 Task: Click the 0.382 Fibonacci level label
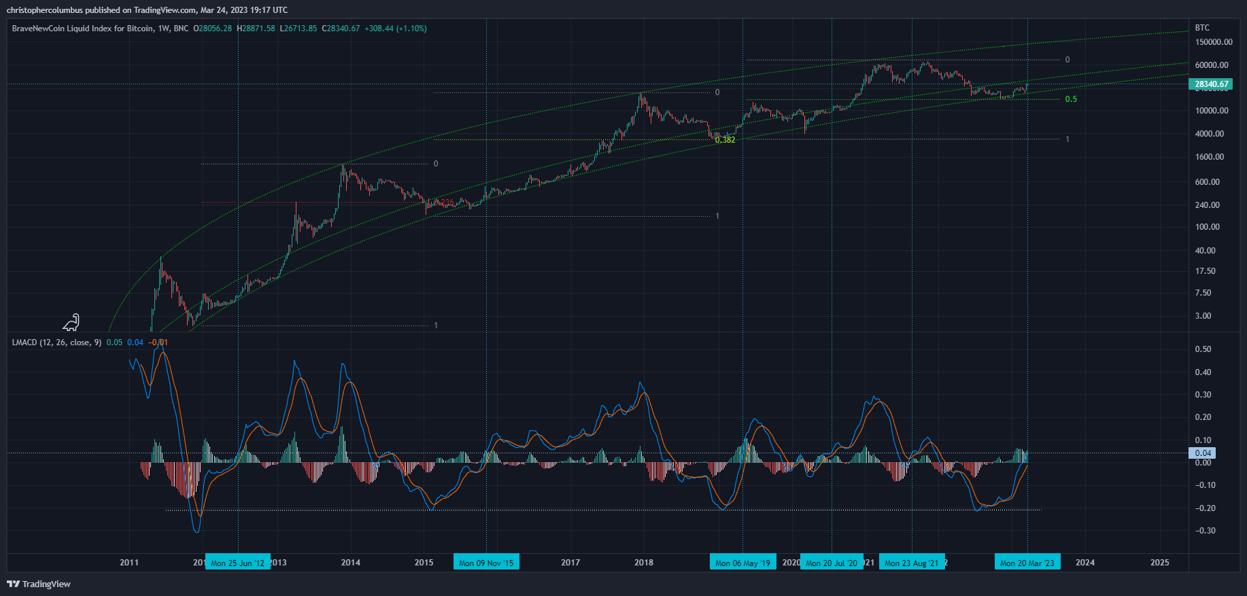tap(725, 140)
